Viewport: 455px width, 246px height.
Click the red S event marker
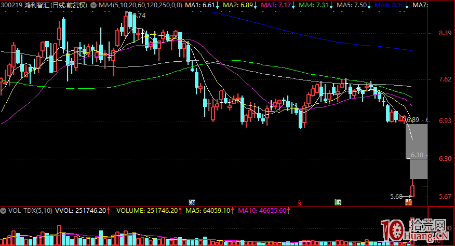tap(300, 203)
